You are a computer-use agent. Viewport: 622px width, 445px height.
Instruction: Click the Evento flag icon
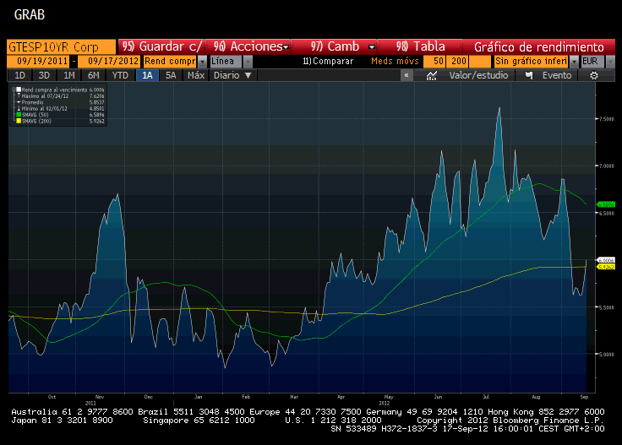pyautogui.click(x=529, y=75)
